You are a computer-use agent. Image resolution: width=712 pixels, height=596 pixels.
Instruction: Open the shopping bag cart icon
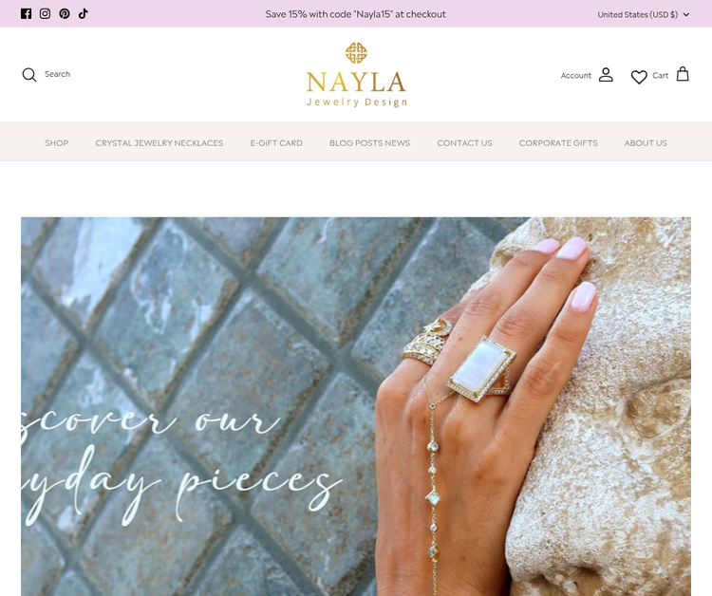click(683, 74)
